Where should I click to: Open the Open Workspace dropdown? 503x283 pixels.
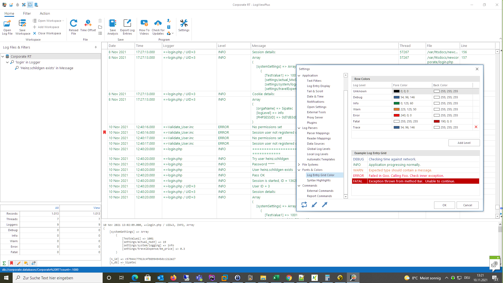48,21
